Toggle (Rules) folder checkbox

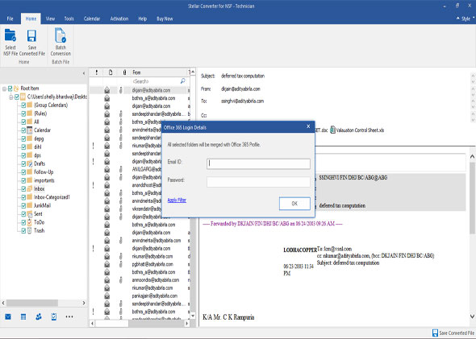coord(23,114)
